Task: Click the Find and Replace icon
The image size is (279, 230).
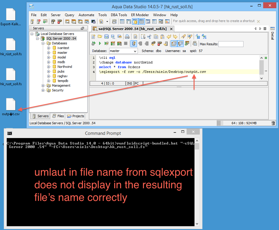Action: pyautogui.click(x=190, y=36)
